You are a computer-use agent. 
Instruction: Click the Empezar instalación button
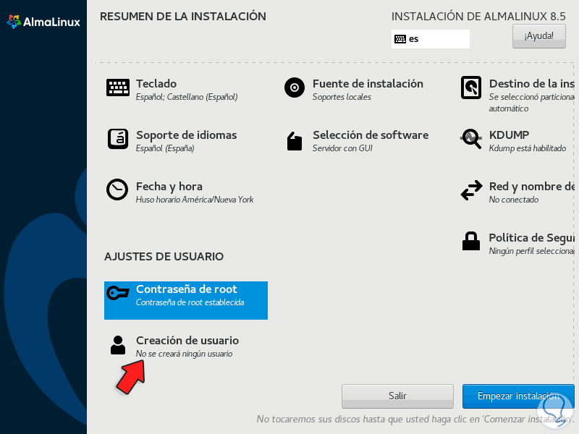518,396
